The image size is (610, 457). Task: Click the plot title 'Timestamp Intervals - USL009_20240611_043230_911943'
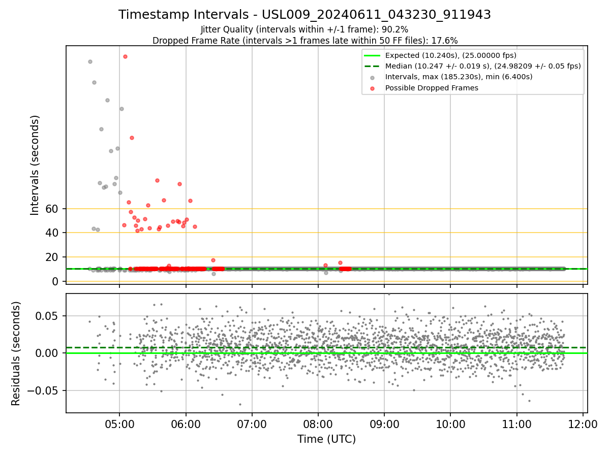304,15
